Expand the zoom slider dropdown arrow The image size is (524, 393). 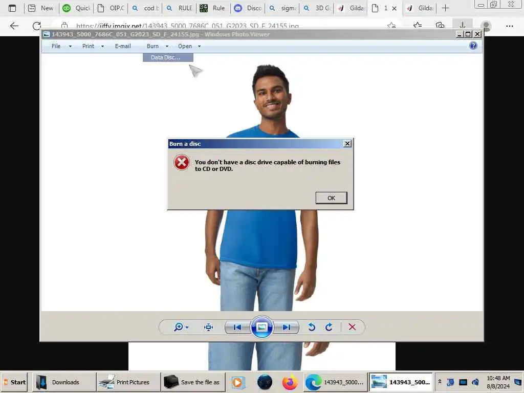187,327
